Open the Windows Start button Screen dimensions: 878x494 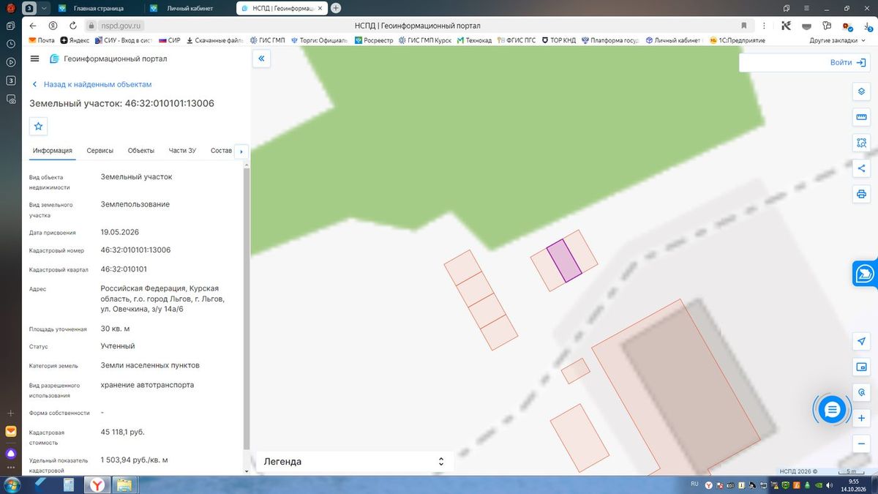[x=12, y=484]
